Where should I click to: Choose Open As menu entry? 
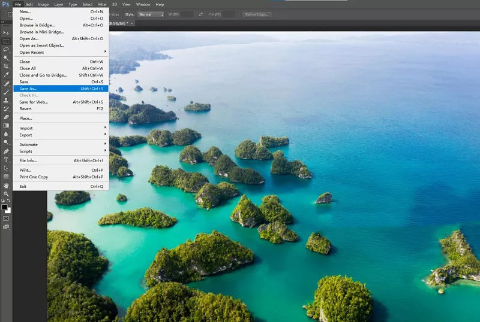tap(61, 38)
